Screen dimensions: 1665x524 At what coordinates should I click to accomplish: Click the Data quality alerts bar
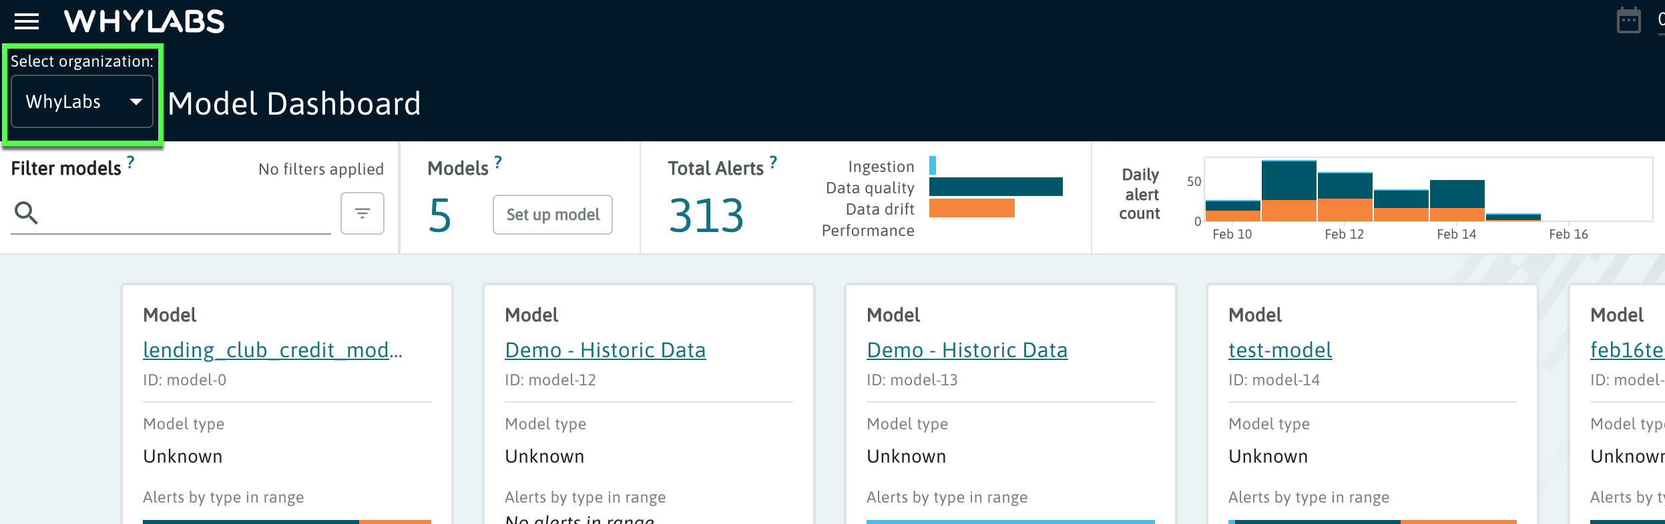(995, 187)
